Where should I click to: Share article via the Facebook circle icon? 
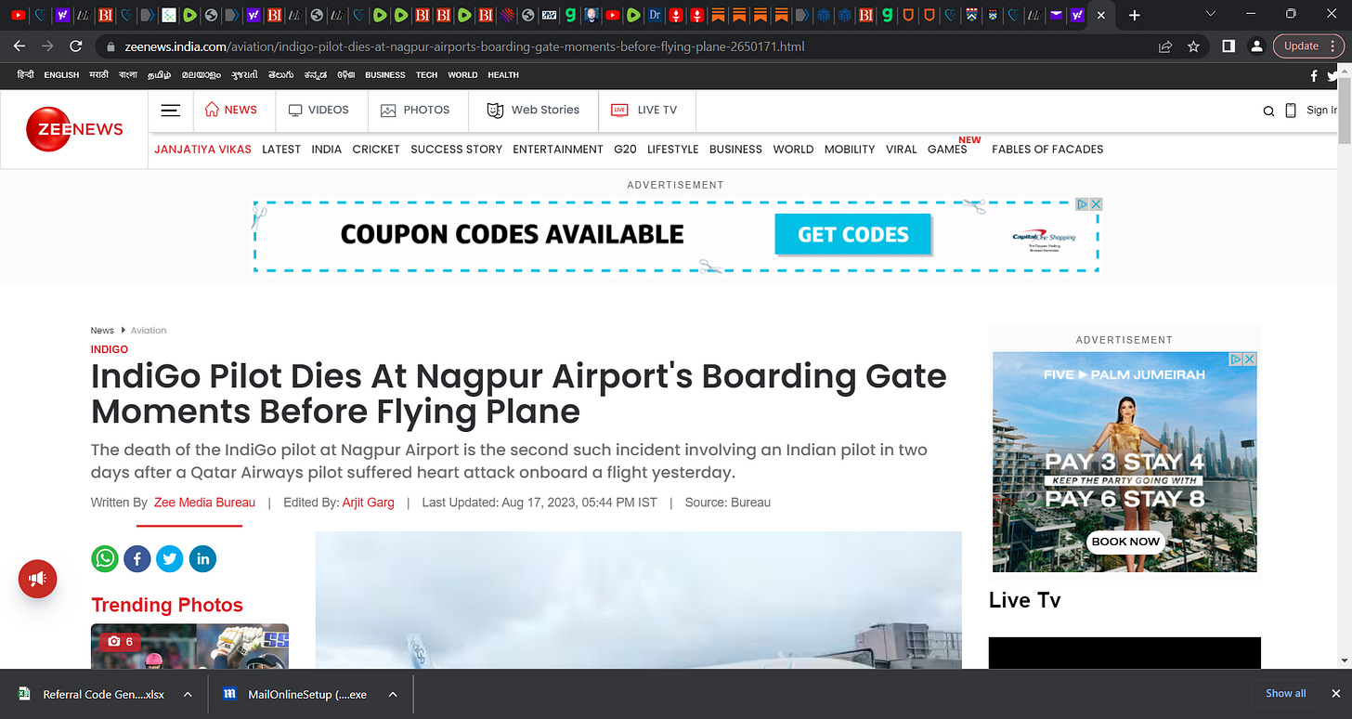137,558
